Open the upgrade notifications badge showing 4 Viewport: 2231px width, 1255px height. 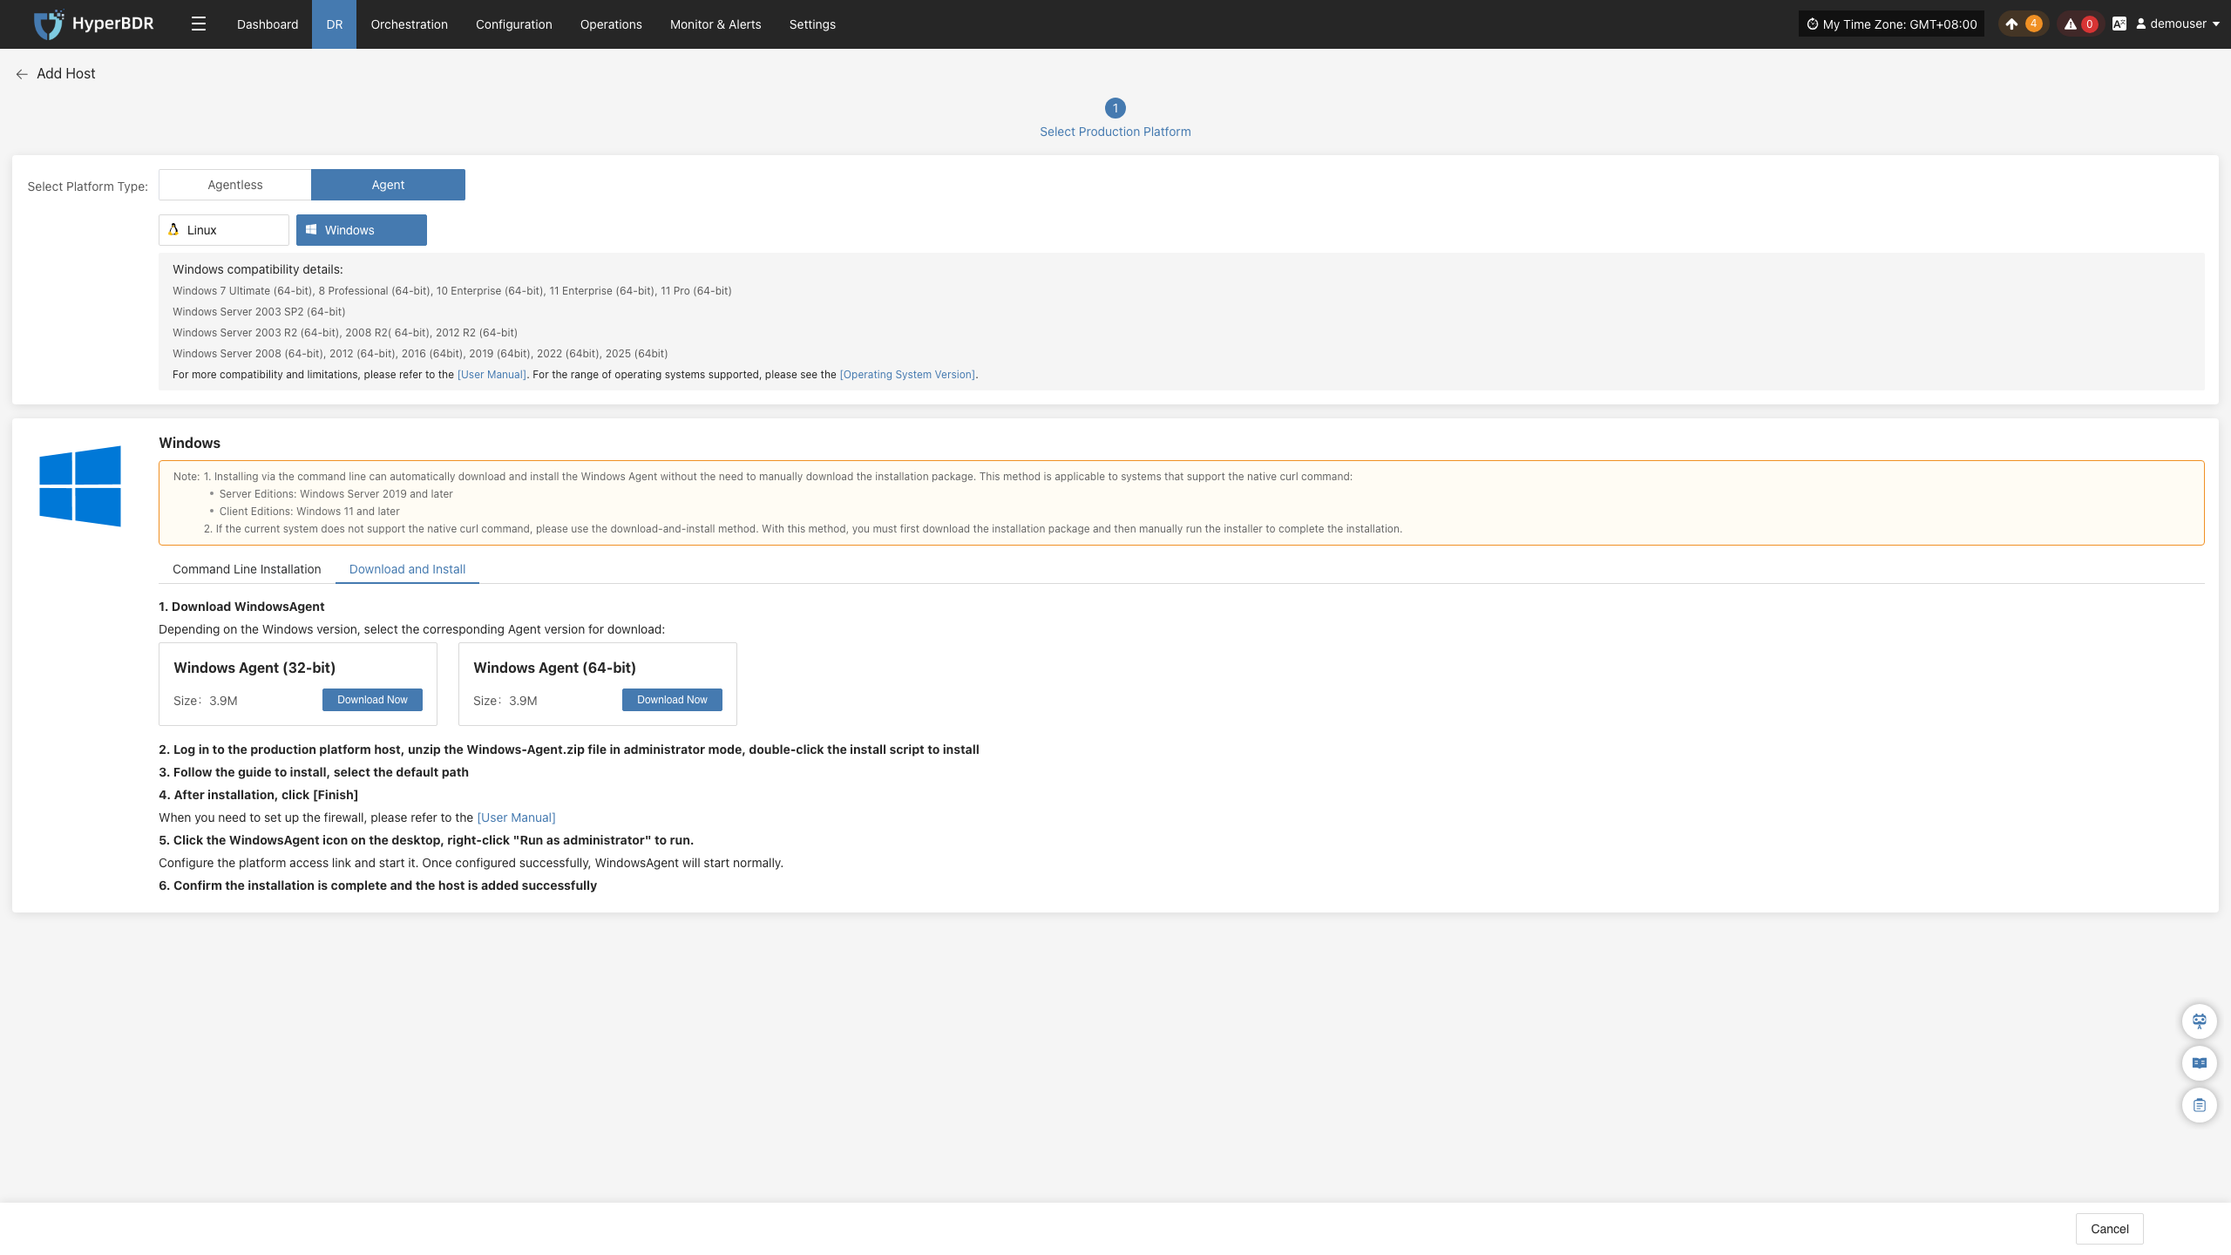pos(2022,24)
